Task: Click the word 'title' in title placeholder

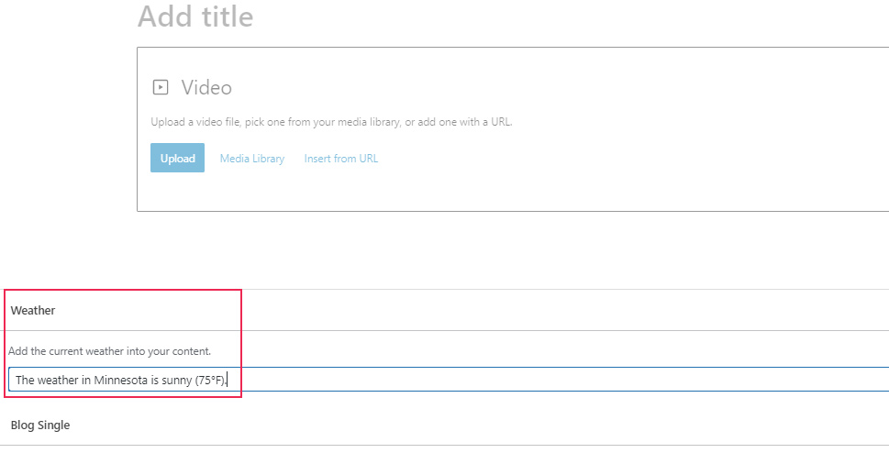Action: 228,17
